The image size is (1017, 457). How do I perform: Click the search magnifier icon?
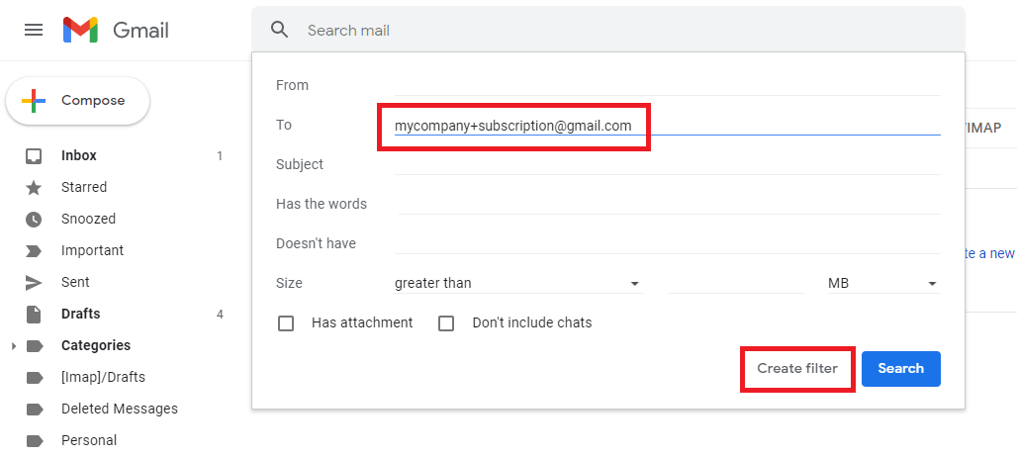(280, 30)
